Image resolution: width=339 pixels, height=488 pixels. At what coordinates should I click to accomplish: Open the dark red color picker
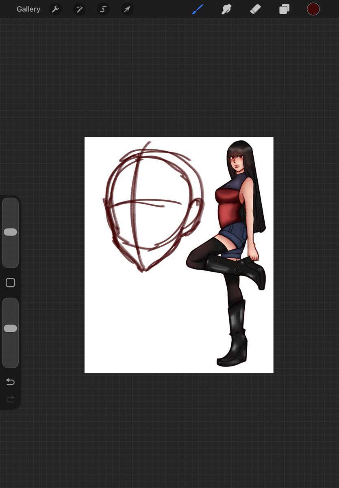pos(313,9)
